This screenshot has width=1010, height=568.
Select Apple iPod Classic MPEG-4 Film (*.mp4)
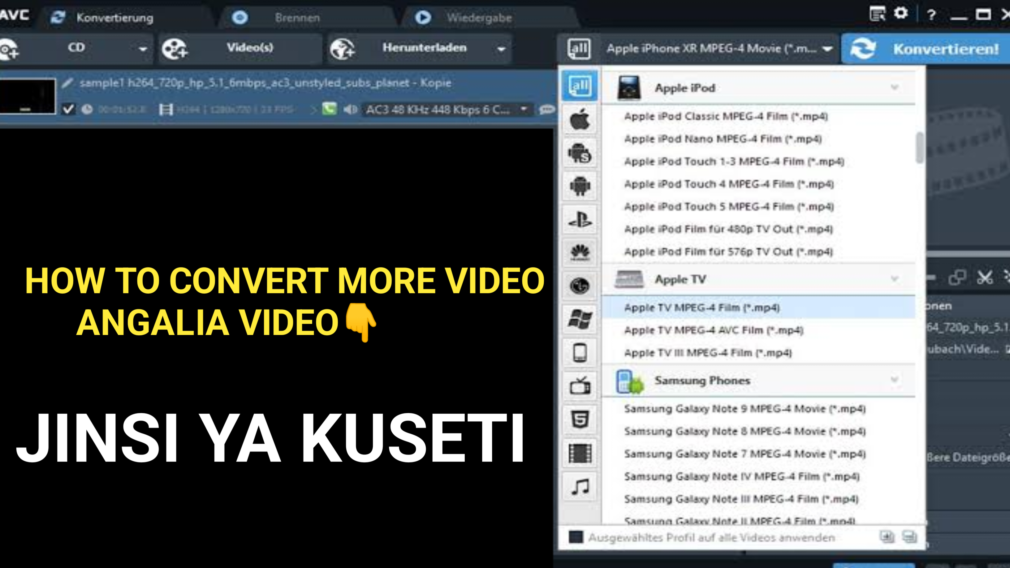pos(758,116)
